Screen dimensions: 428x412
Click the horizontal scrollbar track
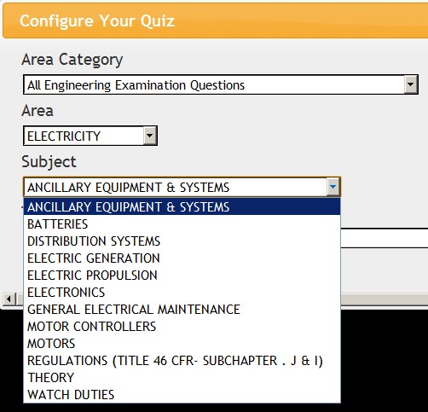pyautogui.click(x=384, y=299)
